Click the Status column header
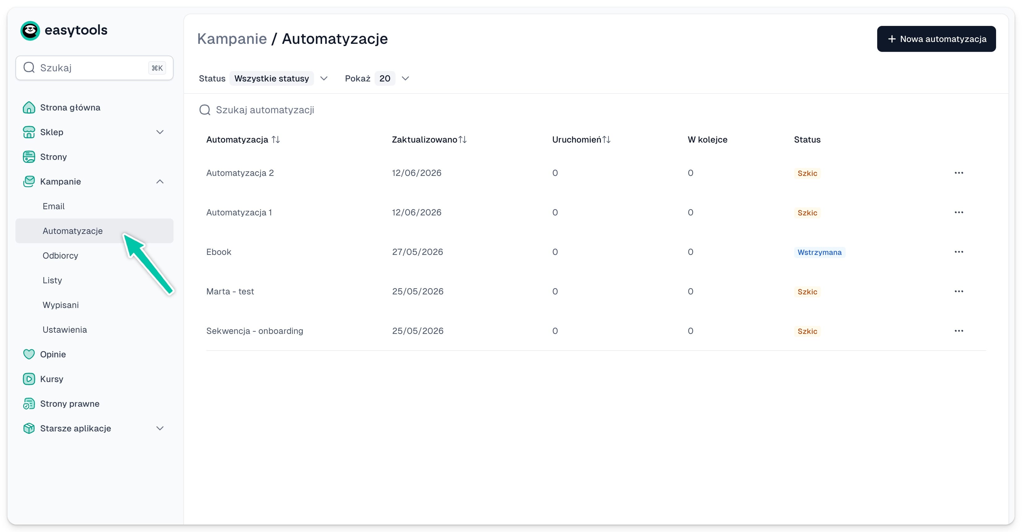This screenshot has height=532, width=1022. click(x=807, y=139)
